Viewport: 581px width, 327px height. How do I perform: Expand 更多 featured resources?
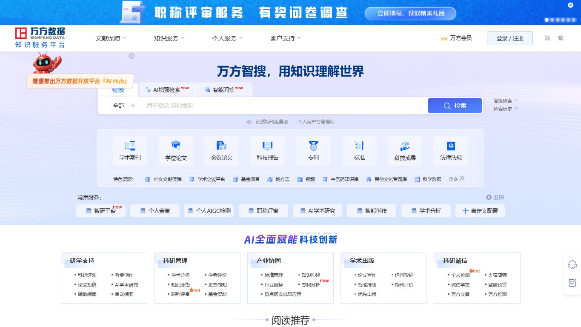(457, 179)
